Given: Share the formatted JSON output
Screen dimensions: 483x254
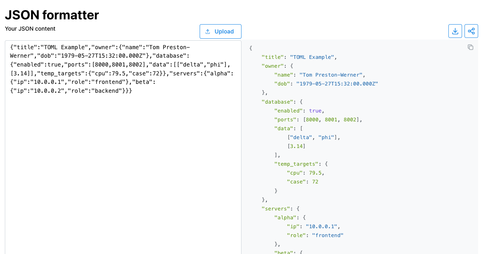Looking at the screenshot, I should click(471, 31).
